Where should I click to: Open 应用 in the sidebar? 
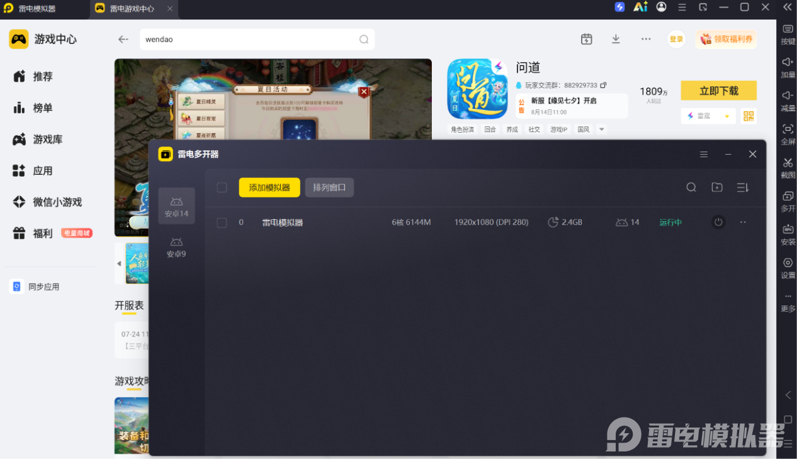click(x=43, y=171)
